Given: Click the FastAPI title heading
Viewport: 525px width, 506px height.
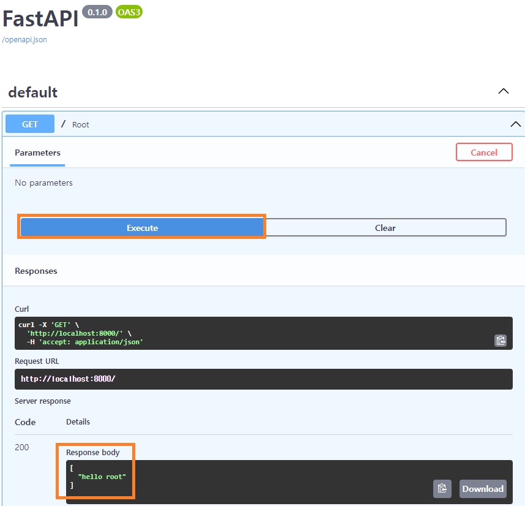Looking at the screenshot, I should pos(40,19).
